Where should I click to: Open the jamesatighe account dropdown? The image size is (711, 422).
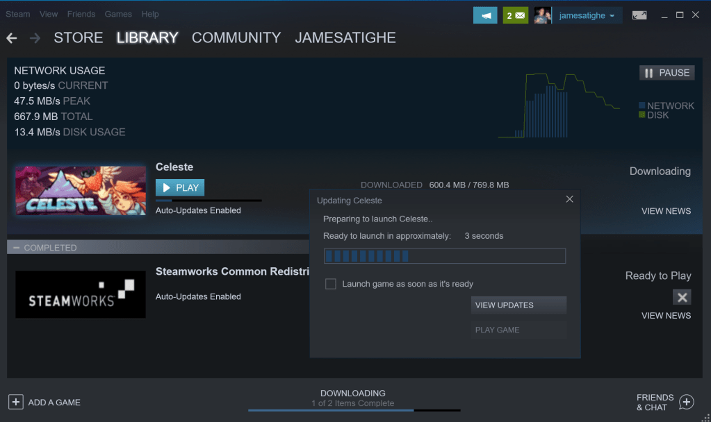tap(587, 15)
